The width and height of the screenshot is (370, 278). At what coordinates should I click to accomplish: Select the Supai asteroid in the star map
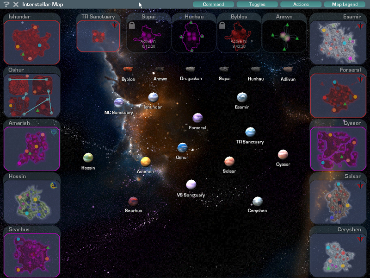(x=224, y=69)
